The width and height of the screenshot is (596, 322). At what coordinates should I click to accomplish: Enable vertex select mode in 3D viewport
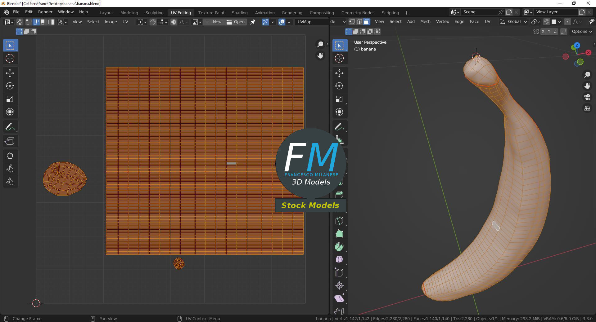tap(352, 22)
